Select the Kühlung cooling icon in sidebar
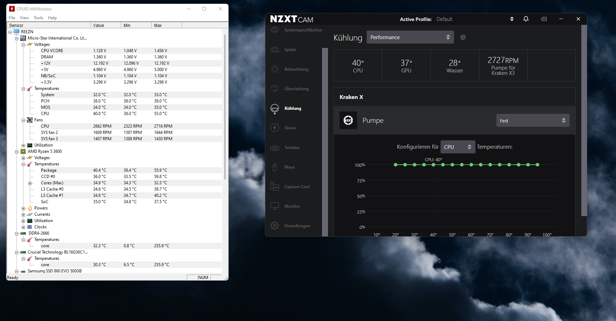This screenshot has width=616, height=321. (x=275, y=108)
